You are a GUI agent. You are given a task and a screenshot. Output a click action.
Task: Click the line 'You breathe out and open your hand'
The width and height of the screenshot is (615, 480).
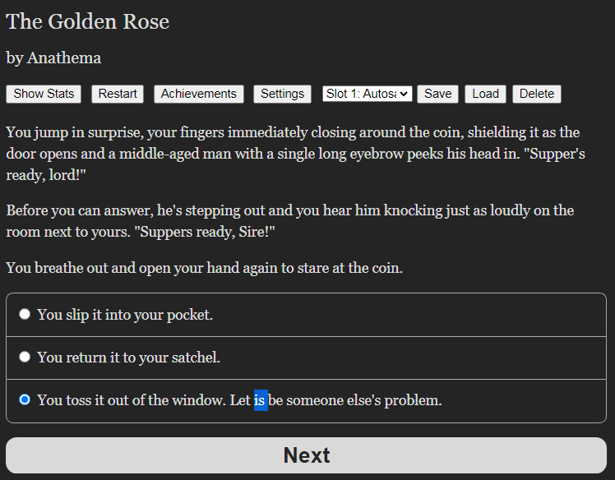click(x=205, y=268)
